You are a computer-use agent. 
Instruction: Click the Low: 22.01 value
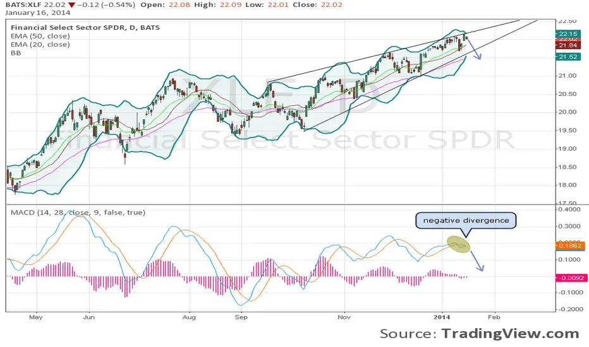(268, 5)
